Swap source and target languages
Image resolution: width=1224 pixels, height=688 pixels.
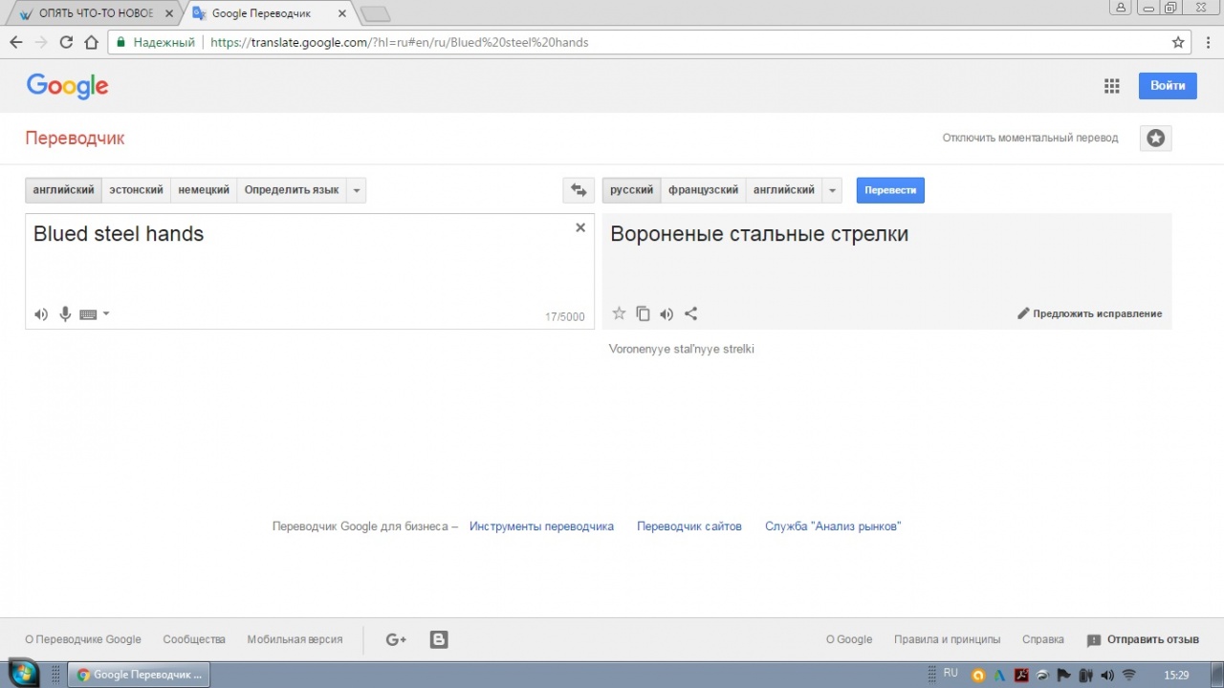tap(578, 190)
